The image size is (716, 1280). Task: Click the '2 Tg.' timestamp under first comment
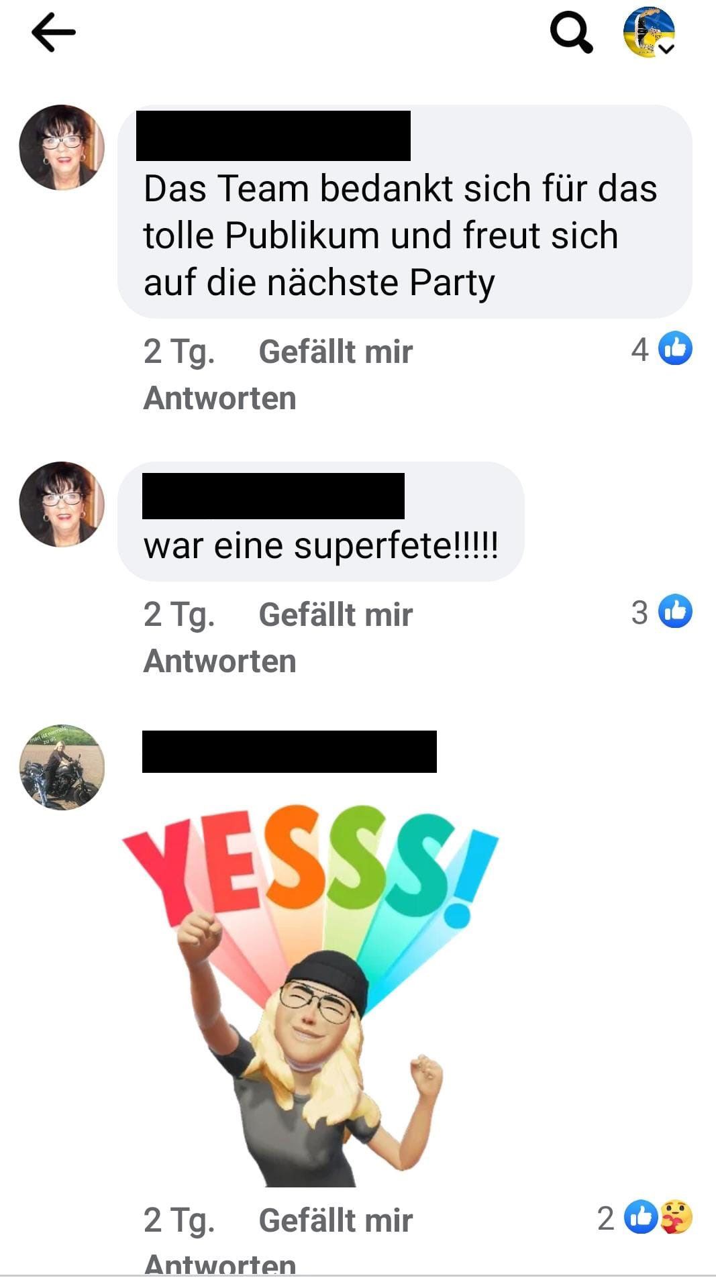click(x=179, y=352)
